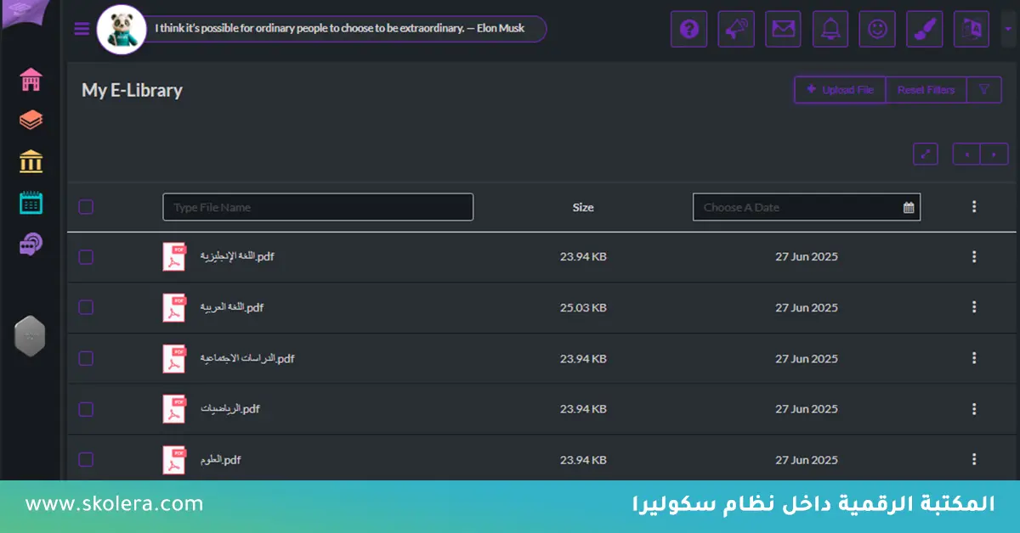Open the help question mark icon

click(688, 29)
